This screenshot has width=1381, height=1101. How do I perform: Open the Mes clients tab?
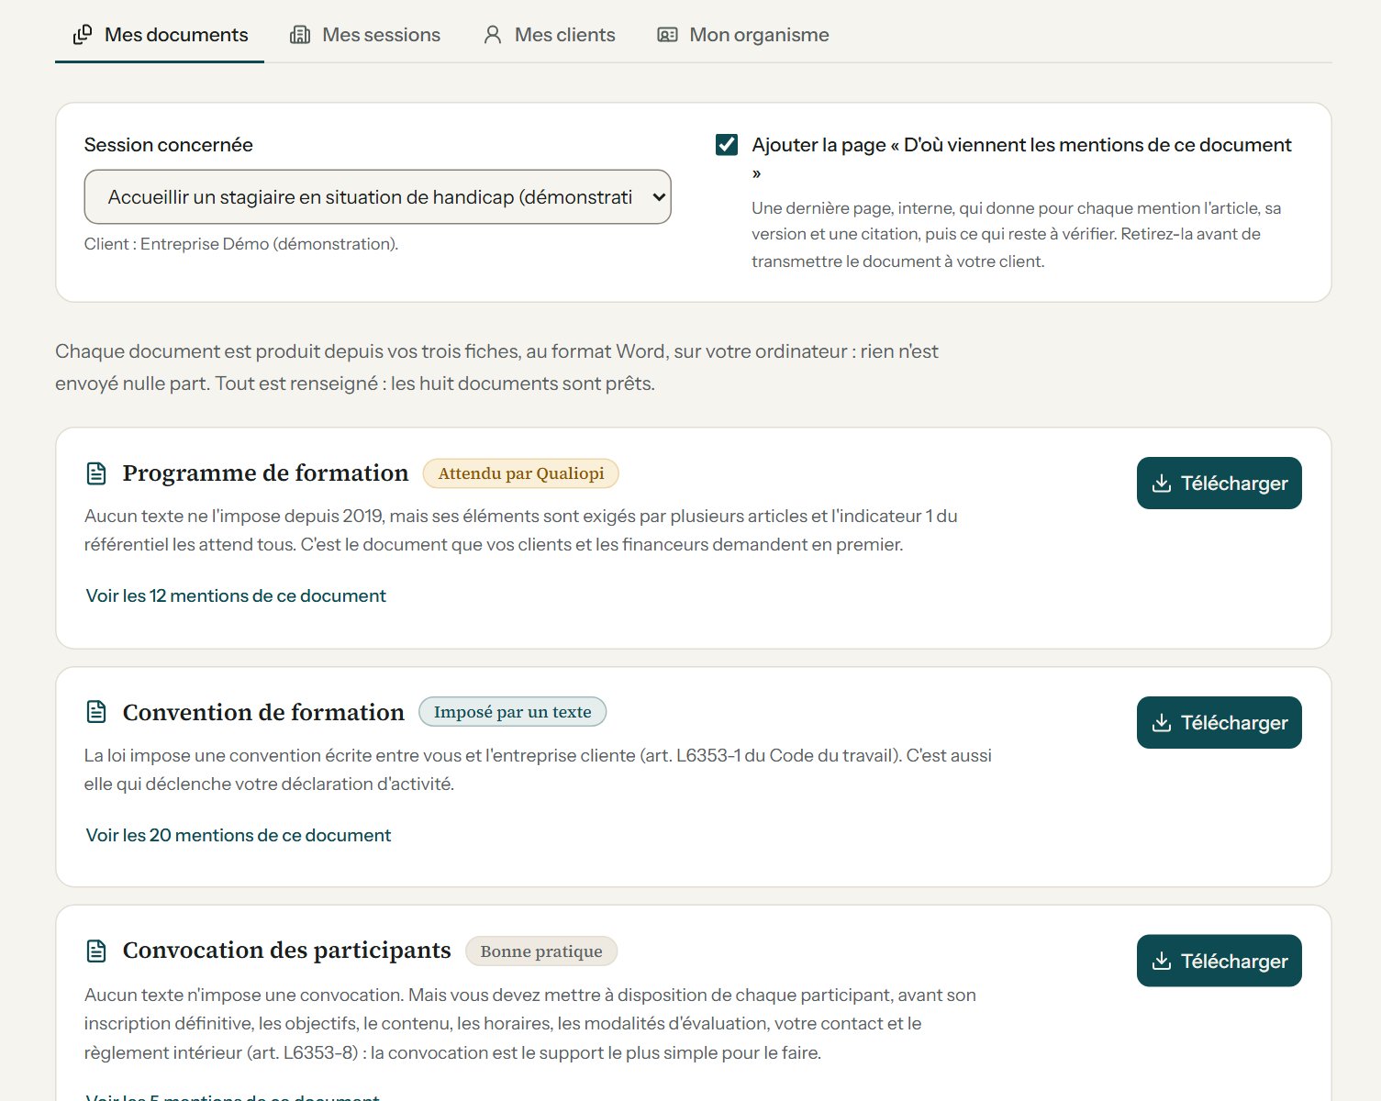[549, 35]
